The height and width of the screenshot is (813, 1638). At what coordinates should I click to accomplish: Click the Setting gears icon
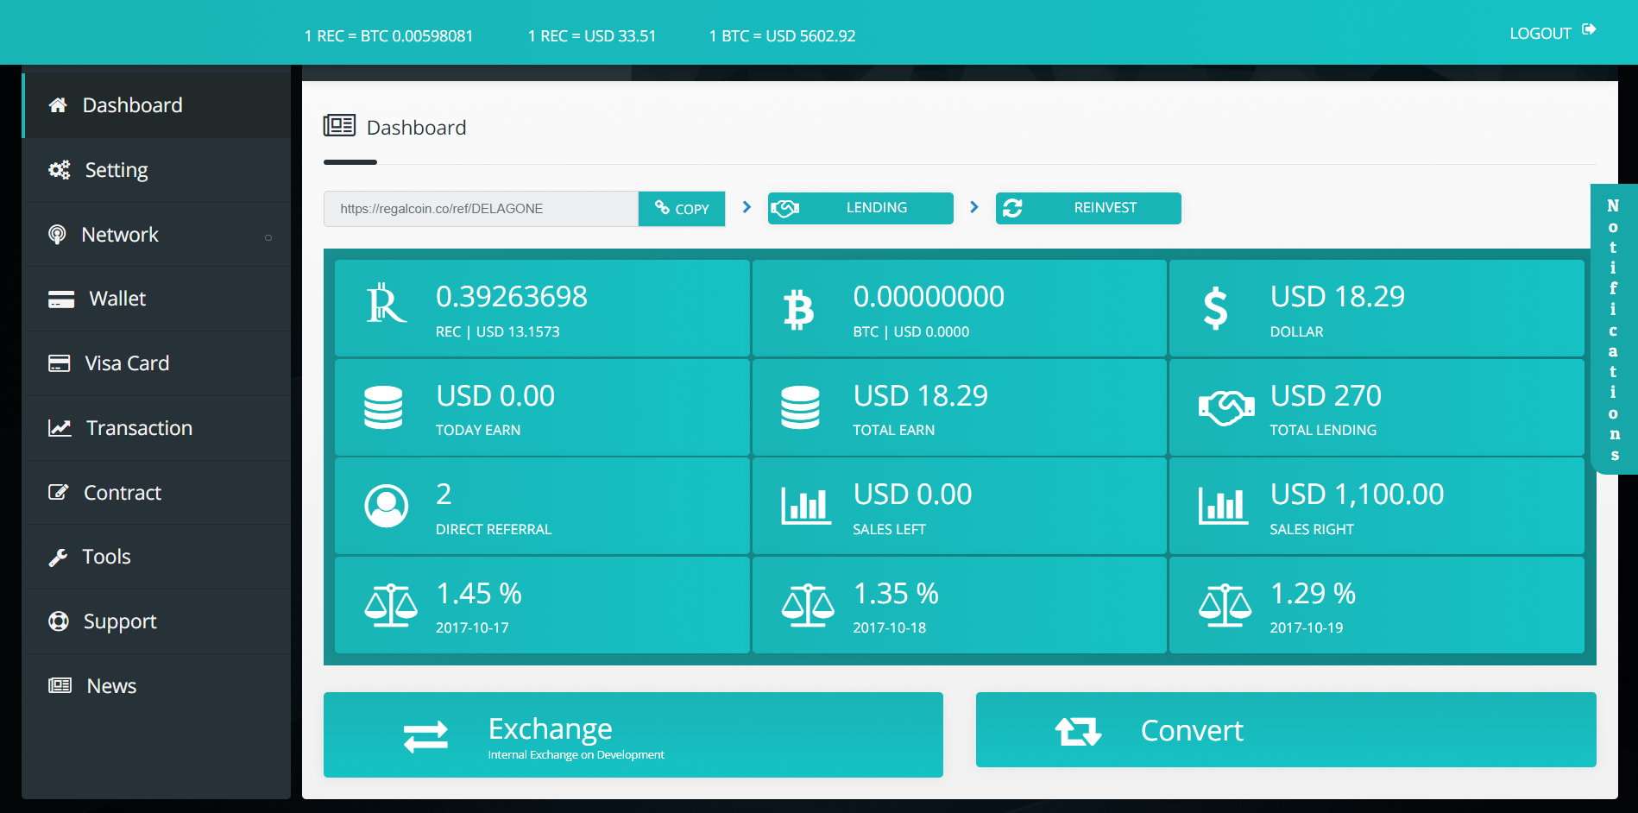(x=59, y=170)
